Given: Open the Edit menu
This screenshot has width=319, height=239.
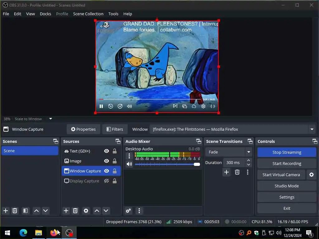Looking at the screenshot, I should click(17, 14).
